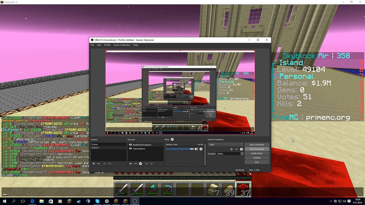Remove the selected source with the minus icon
This screenshot has width=365, height=205.
135,164
